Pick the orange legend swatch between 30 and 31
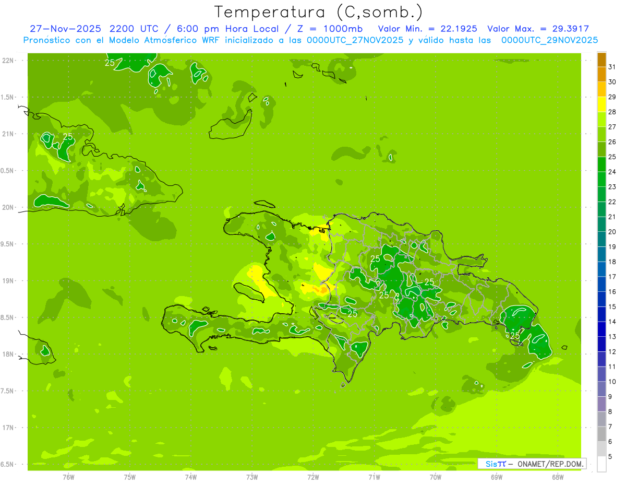The image size is (626, 484). [601, 75]
